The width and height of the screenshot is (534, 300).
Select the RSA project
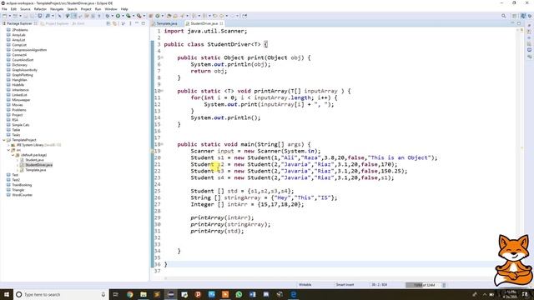[15, 120]
